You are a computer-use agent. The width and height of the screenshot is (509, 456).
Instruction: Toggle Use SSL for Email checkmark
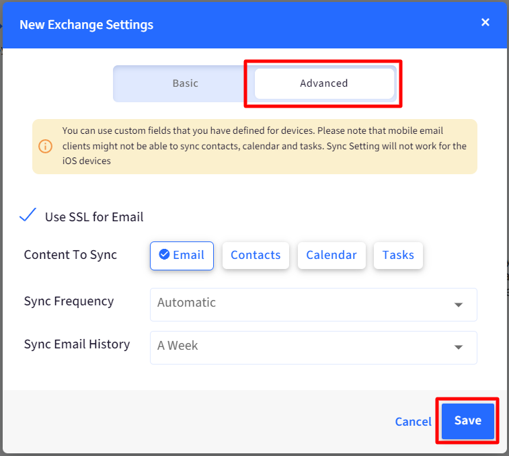coord(28,215)
